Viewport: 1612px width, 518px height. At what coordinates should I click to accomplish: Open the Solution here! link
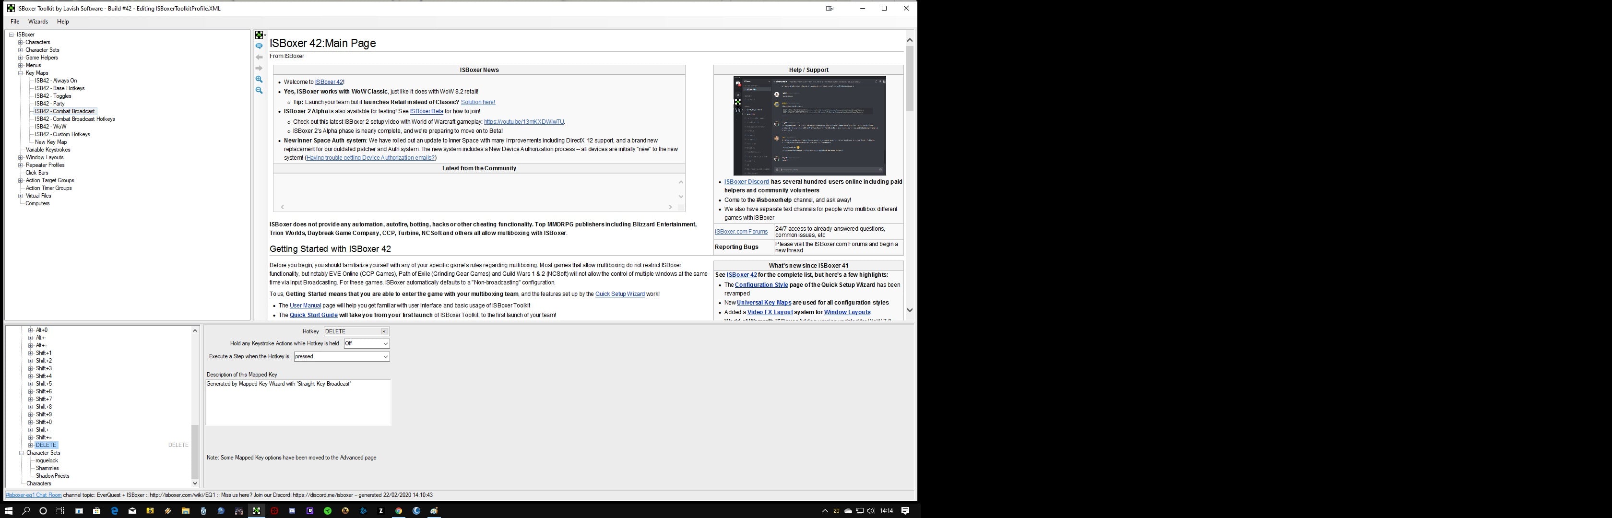tap(478, 102)
